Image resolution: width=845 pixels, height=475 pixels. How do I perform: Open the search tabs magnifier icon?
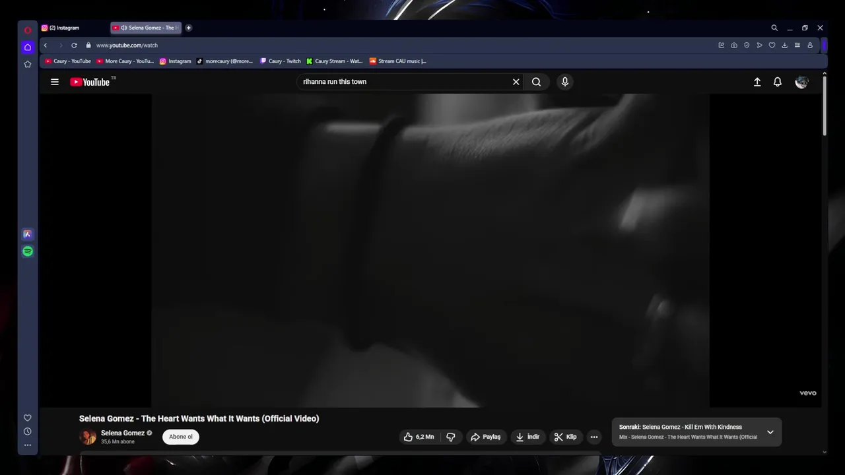click(x=774, y=28)
